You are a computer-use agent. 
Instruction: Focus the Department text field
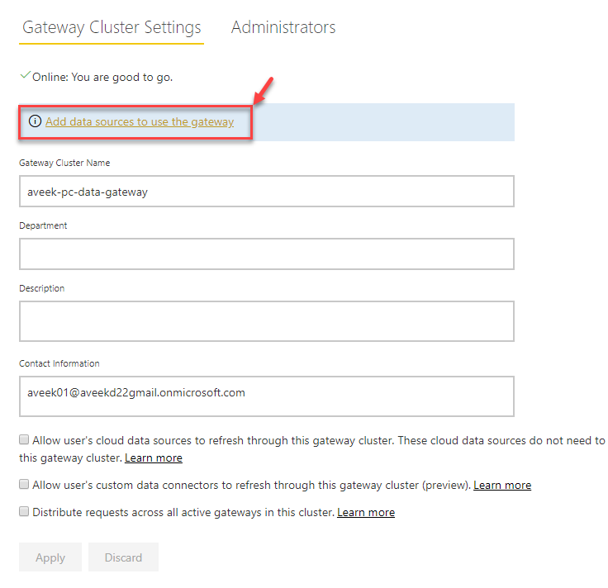[266, 254]
